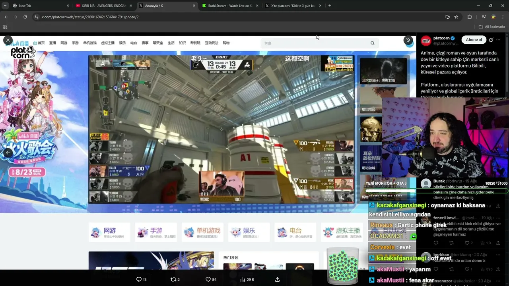509x286 pixels.
Task: Close the photo viewer with the X button
Action: tap(8, 40)
